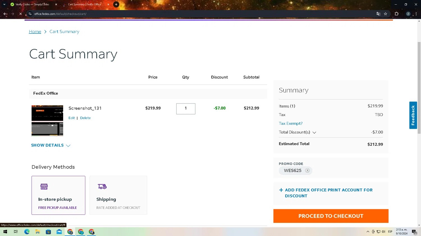421x236 pixels.
Task: Expand the Total Discount(s) chevron
Action: click(x=314, y=133)
